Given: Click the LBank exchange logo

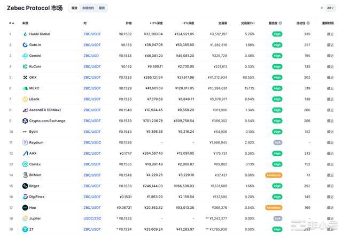Looking at the screenshot, I should (25, 99).
